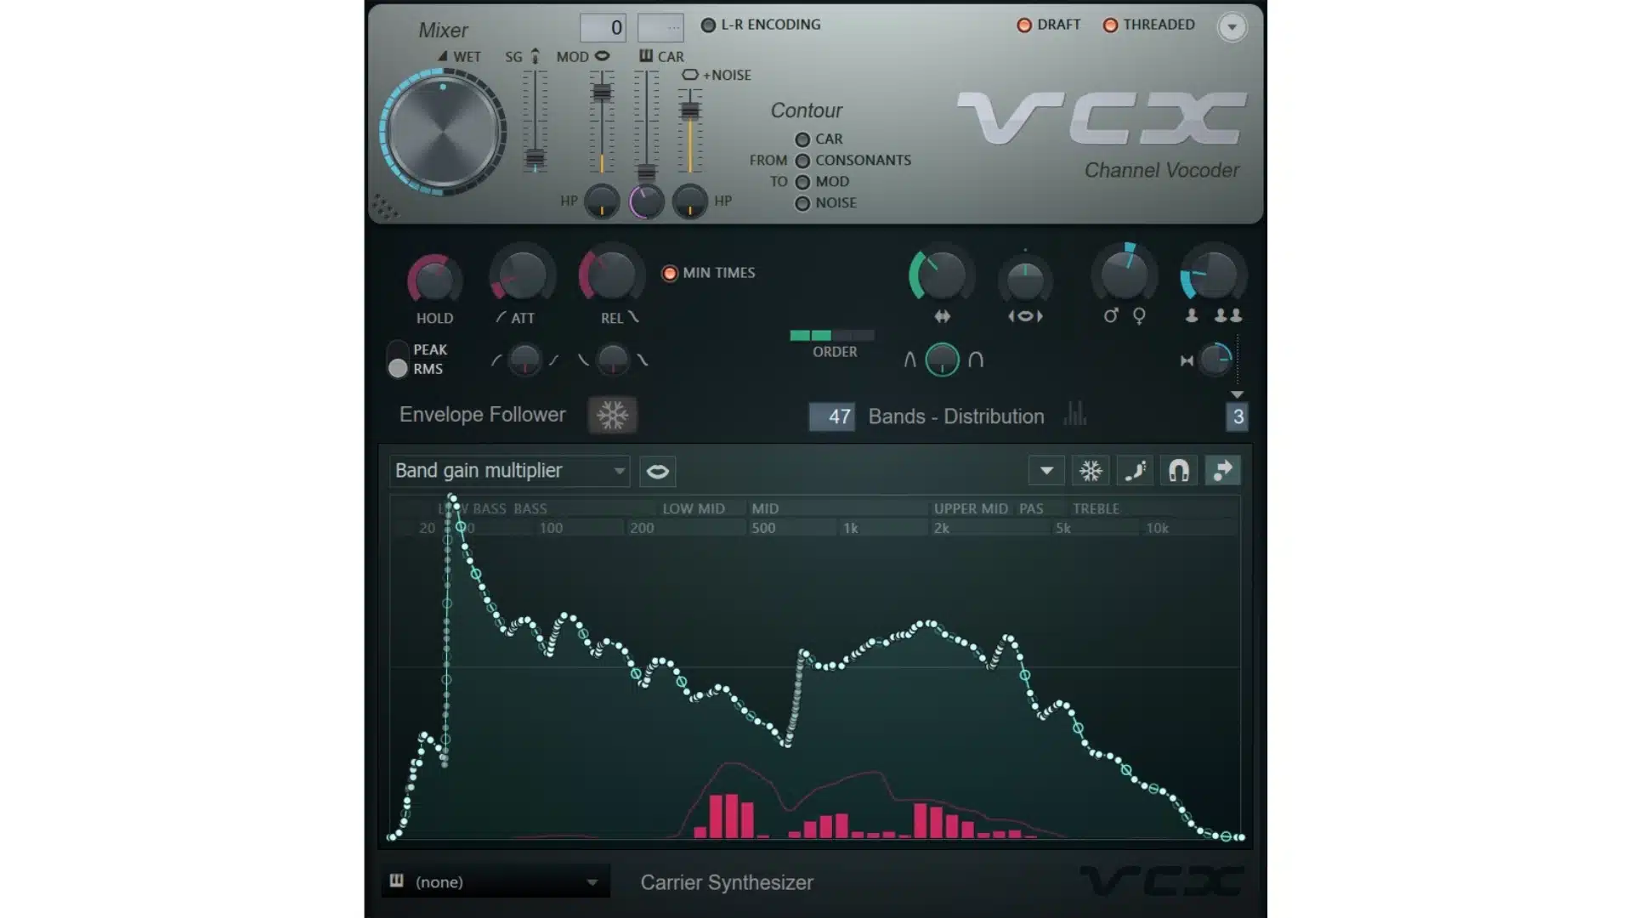Click the gender formant knob above male/female symbols

[1125, 275]
